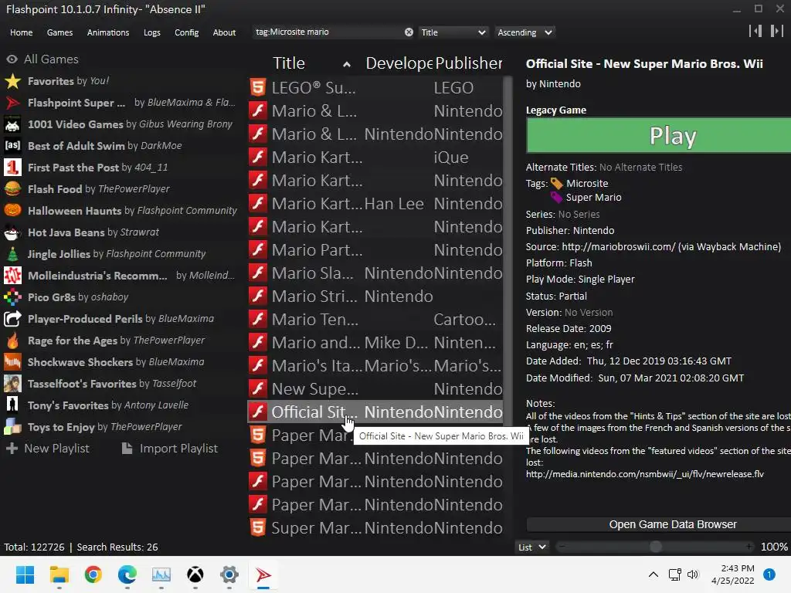Image resolution: width=791 pixels, height=593 pixels.
Task: Select the Mario and... Mike D... row
Action: click(x=376, y=342)
